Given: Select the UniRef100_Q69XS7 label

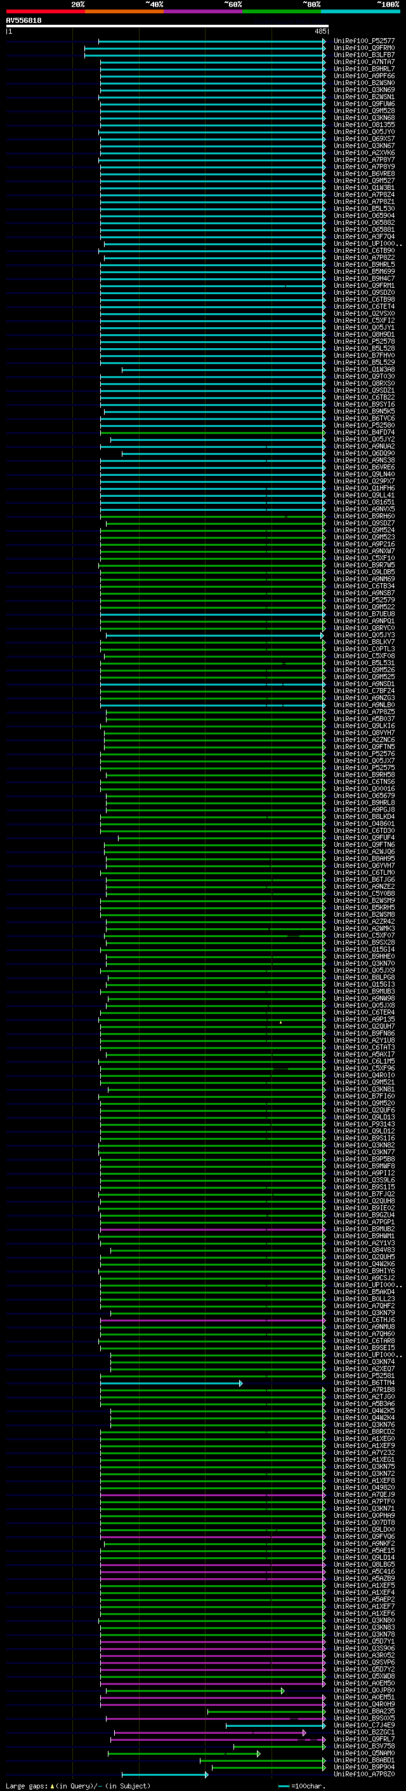Looking at the screenshot, I should pyautogui.click(x=363, y=139).
